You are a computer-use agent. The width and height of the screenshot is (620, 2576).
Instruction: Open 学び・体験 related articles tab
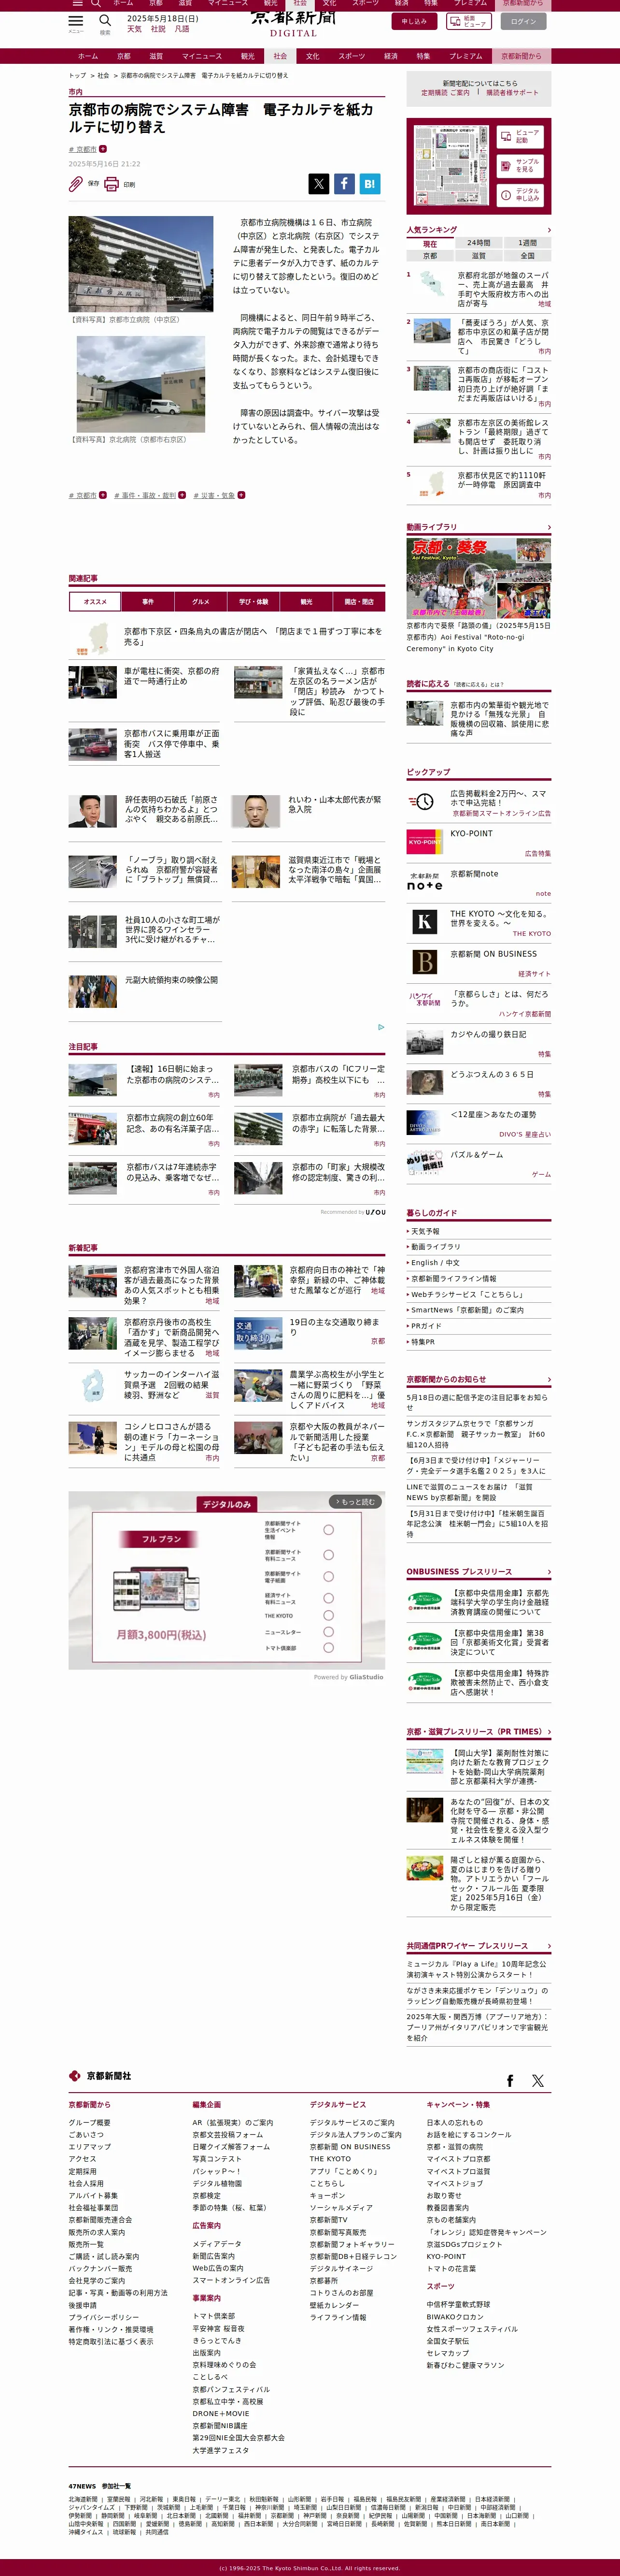(x=254, y=601)
